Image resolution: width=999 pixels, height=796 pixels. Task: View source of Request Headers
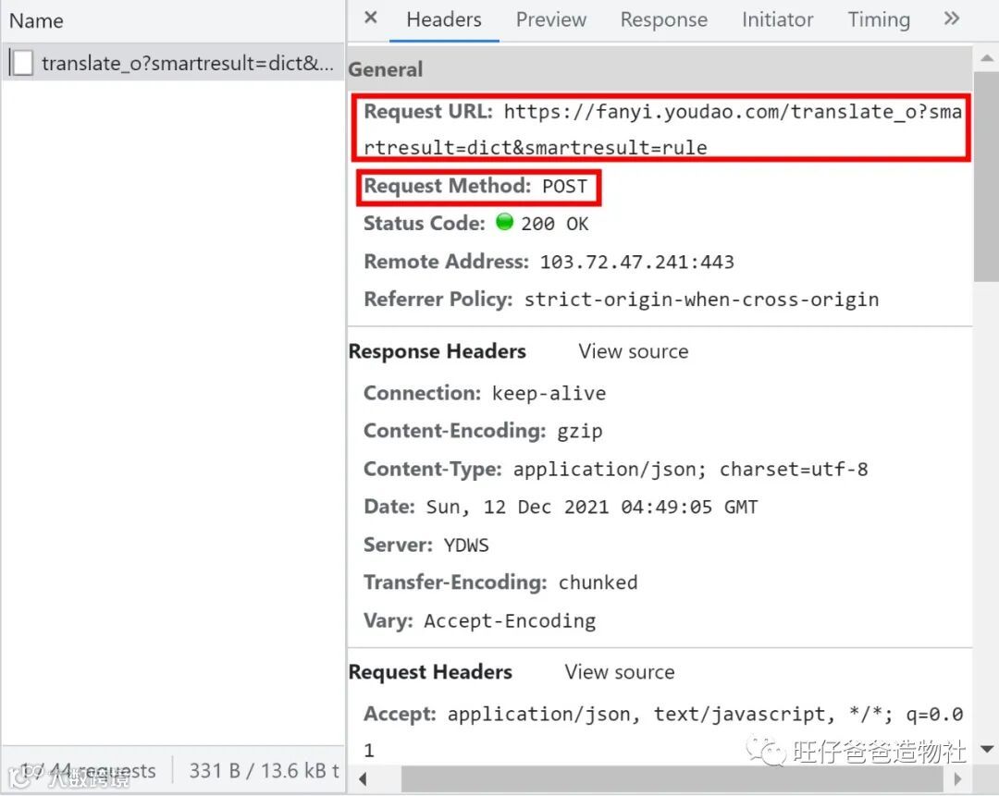click(x=619, y=672)
